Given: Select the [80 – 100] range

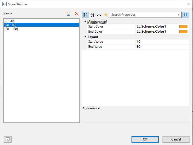Looking at the screenshot, I should (11, 29).
